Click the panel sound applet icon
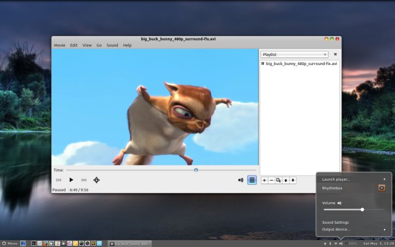The height and width of the screenshot is (247, 395). (341, 244)
